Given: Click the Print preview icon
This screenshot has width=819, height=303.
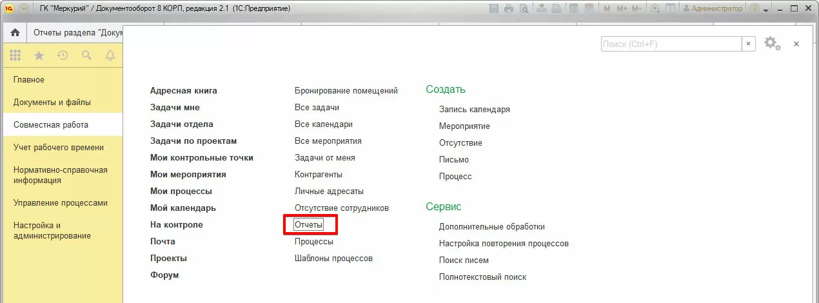Looking at the screenshot, I should [524, 8].
